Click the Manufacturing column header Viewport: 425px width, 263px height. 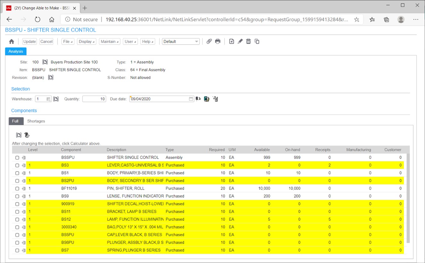[359, 150]
